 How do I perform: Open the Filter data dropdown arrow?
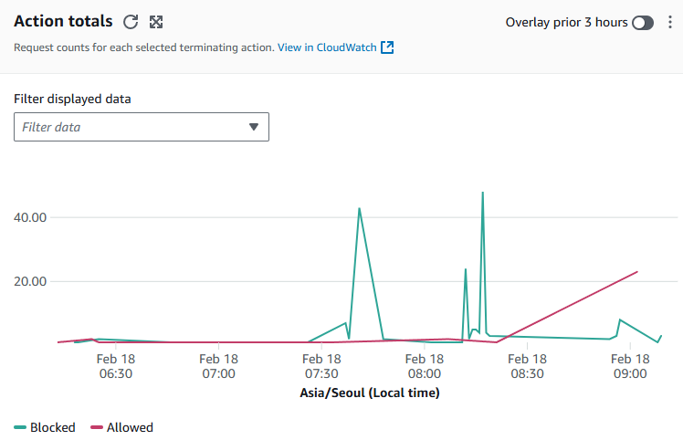[x=254, y=127]
